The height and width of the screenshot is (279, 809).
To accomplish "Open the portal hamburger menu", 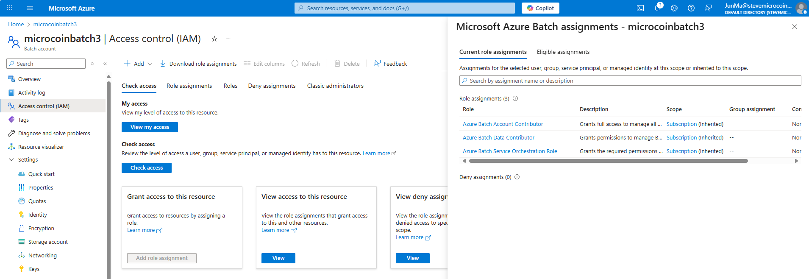I will click(30, 8).
